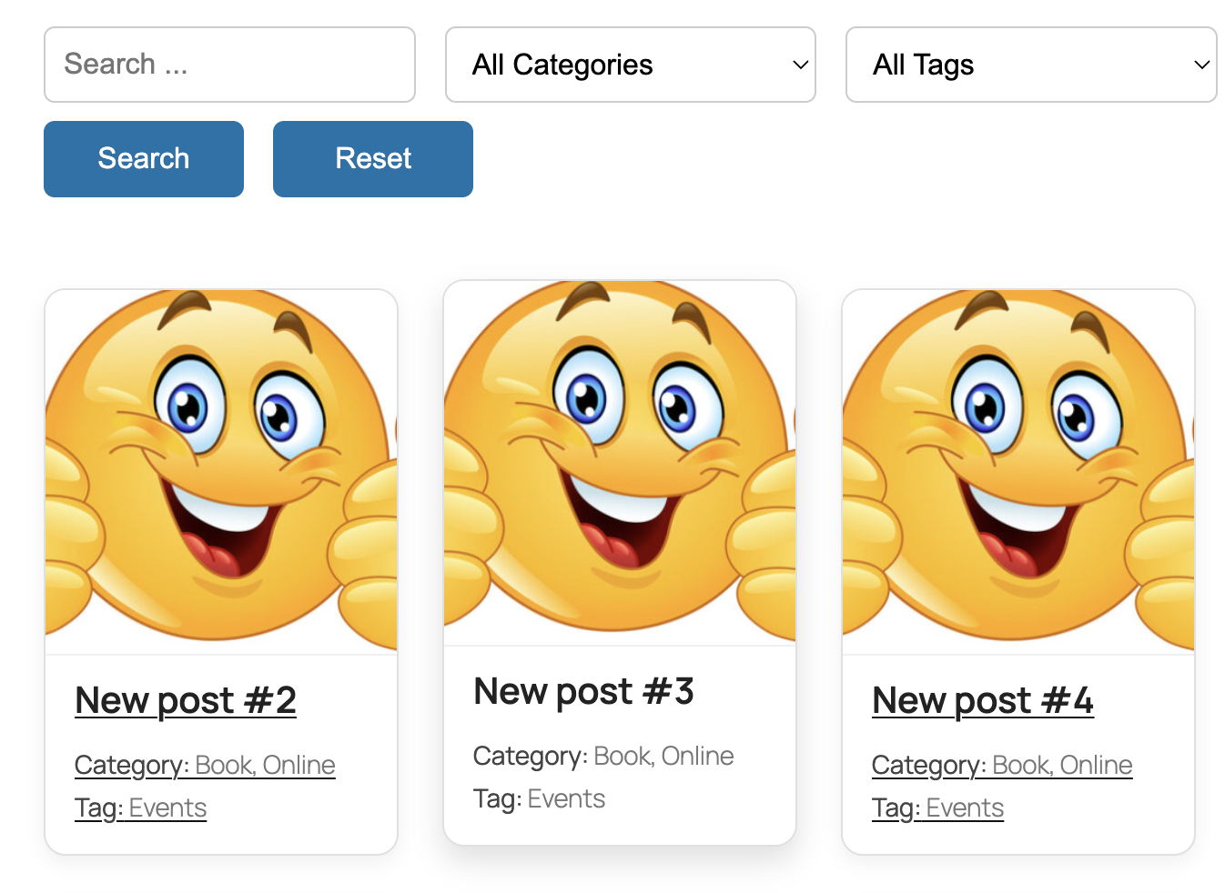The height and width of the screenshot is (893, 1225).
Task: Expand the All Categories chevron arrow
Action: [x=800, y=65]
